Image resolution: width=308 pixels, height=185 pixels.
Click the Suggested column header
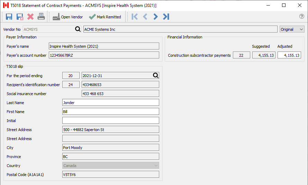click(261, 46)
